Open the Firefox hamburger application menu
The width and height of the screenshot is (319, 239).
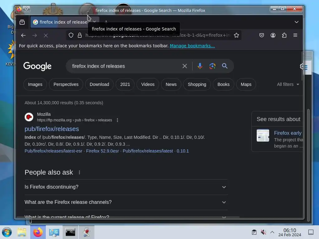(x=295, y=35)
